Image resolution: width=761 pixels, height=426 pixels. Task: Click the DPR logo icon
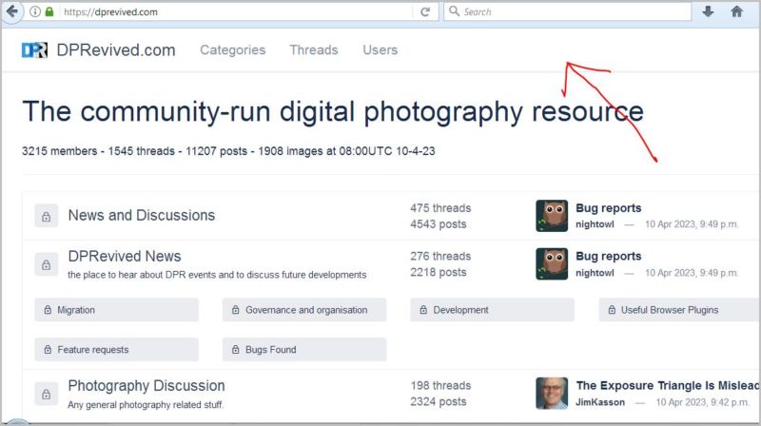click(34, 50)
